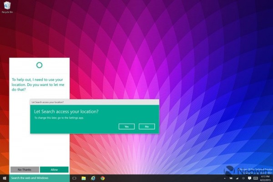Click the 'To change this later' Settings note
The image size is (273, 182).
pyautogui.click(x=59, y=118)
